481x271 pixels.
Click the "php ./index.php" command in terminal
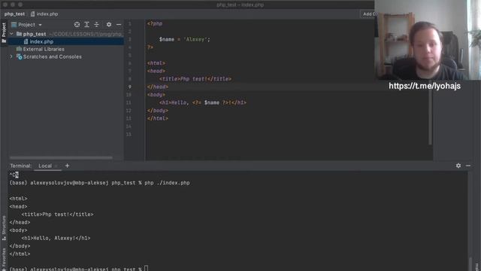[167, 183]
